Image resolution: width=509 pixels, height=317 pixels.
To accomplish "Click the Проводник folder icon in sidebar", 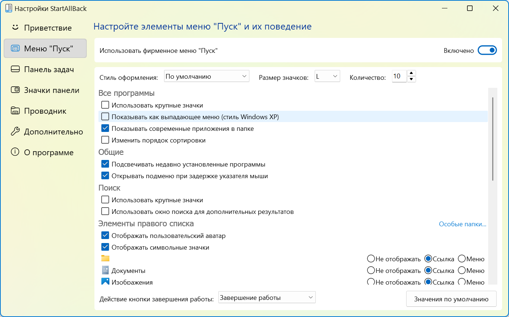I will point(15,111).
